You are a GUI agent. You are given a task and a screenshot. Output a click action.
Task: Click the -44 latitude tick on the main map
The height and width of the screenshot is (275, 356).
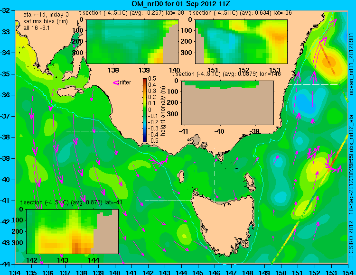point(5,264)
